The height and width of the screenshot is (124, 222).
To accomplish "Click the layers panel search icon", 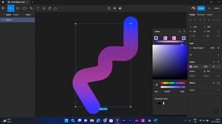I will [x=3, y=14].
